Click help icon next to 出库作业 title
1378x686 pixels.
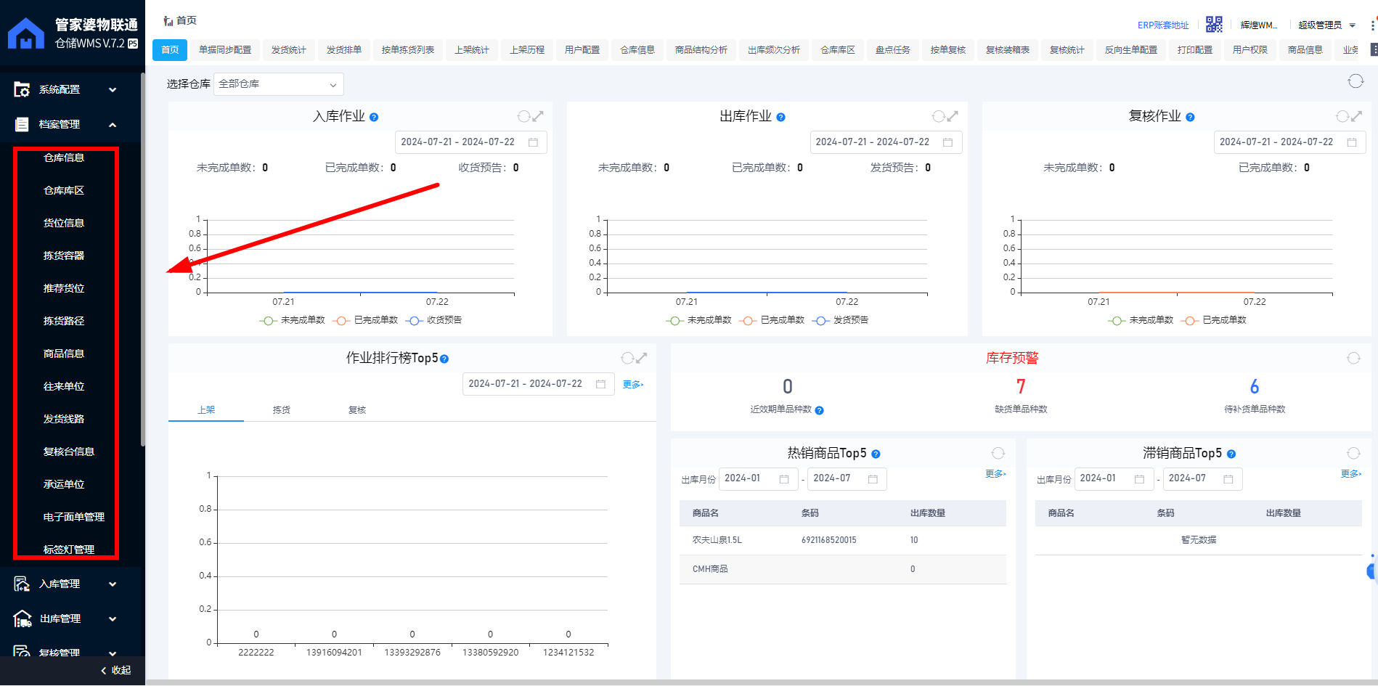coord(780,117)
